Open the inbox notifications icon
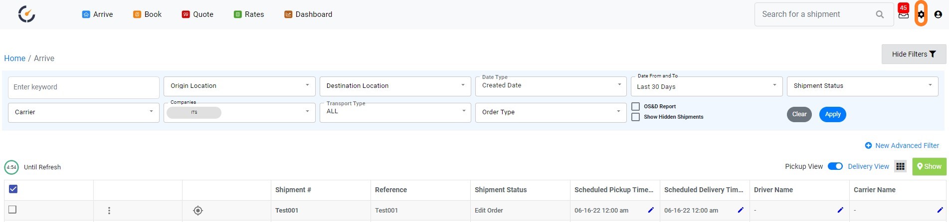Viewport: 949px width, 222px height. pyautogui.click(x=904, y=14)
